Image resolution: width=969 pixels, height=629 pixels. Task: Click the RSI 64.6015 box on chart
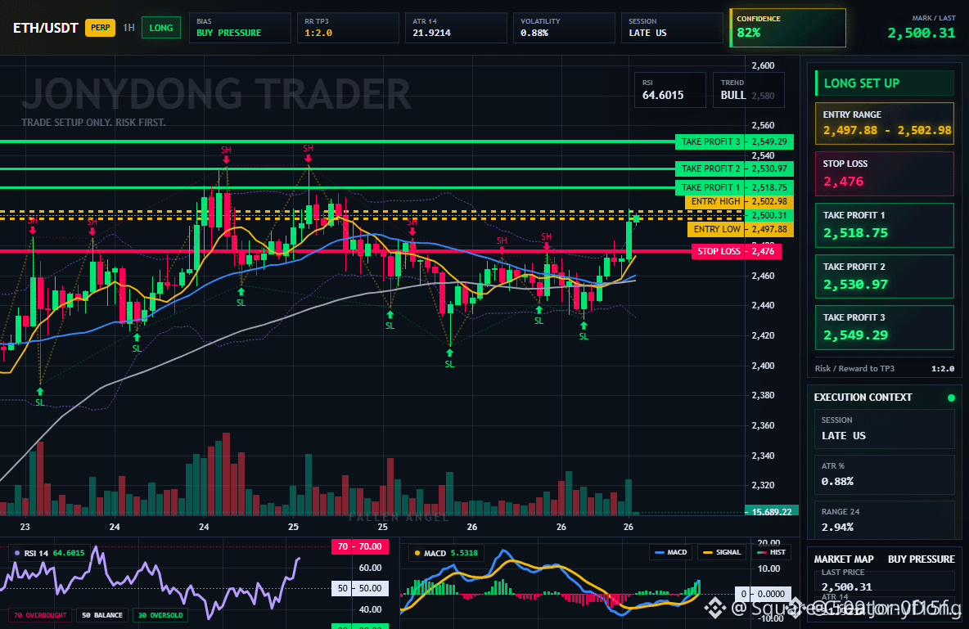(670, 90)
